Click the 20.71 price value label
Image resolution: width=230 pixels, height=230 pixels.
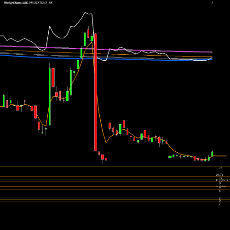(219, 175)
